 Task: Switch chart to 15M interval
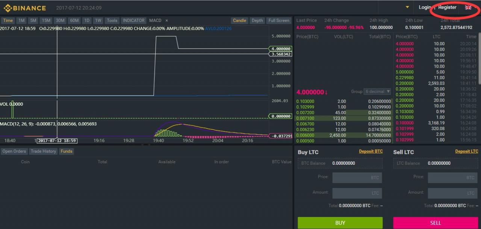(x=46, y=21)
